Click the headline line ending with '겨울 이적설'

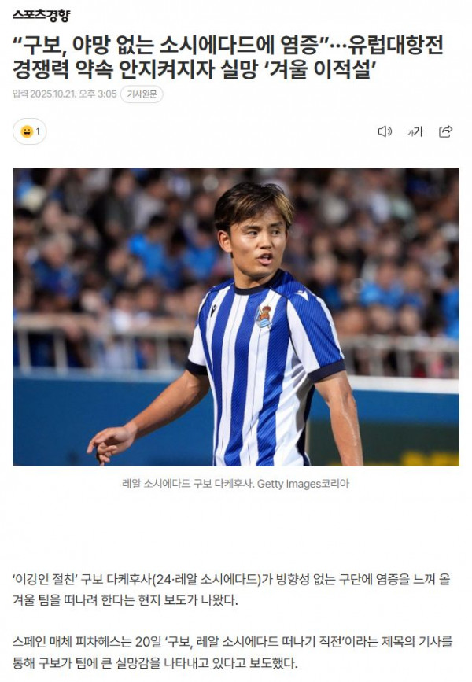(194, 69)
